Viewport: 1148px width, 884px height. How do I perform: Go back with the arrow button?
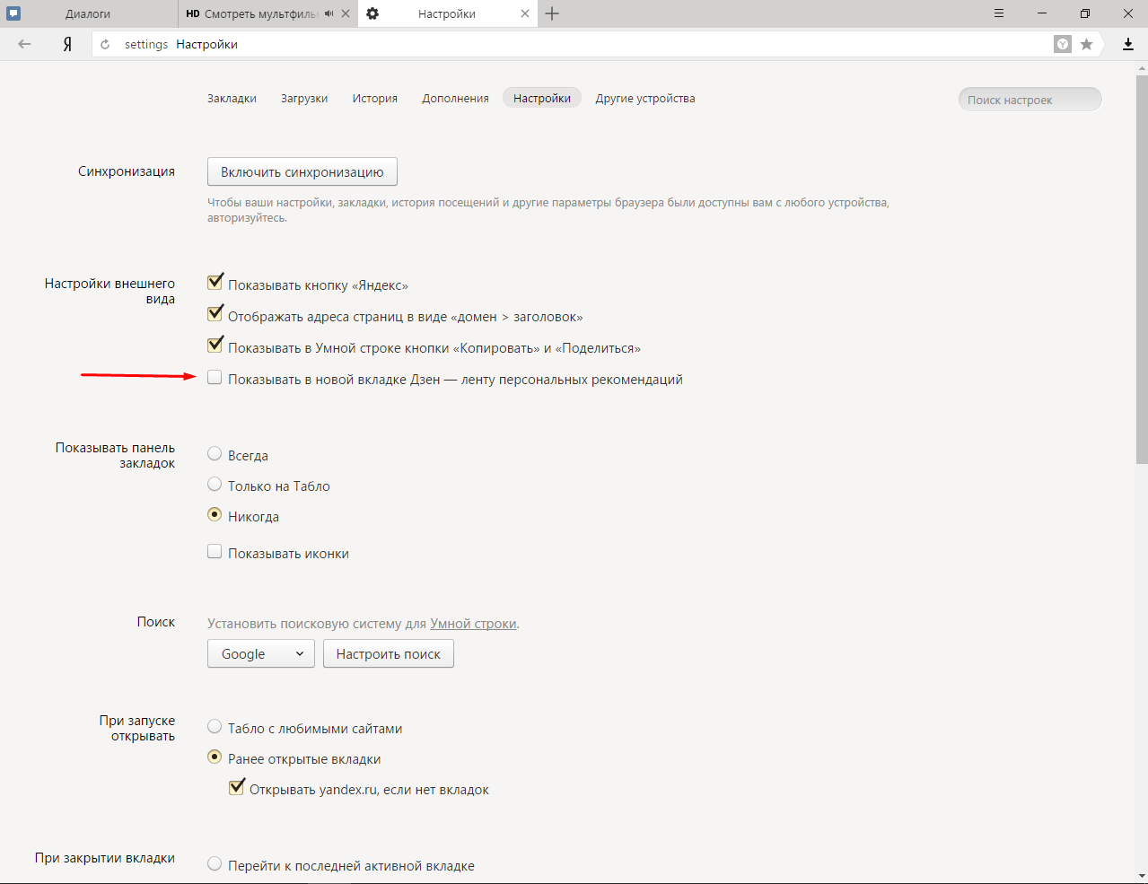pos(24,44)
